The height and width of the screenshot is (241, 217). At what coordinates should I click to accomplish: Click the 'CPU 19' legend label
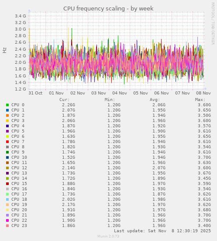19,205
